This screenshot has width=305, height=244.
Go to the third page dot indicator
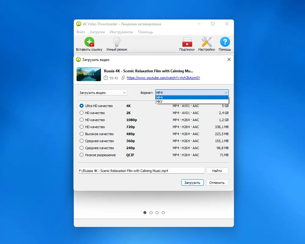(x=157, y=213)
